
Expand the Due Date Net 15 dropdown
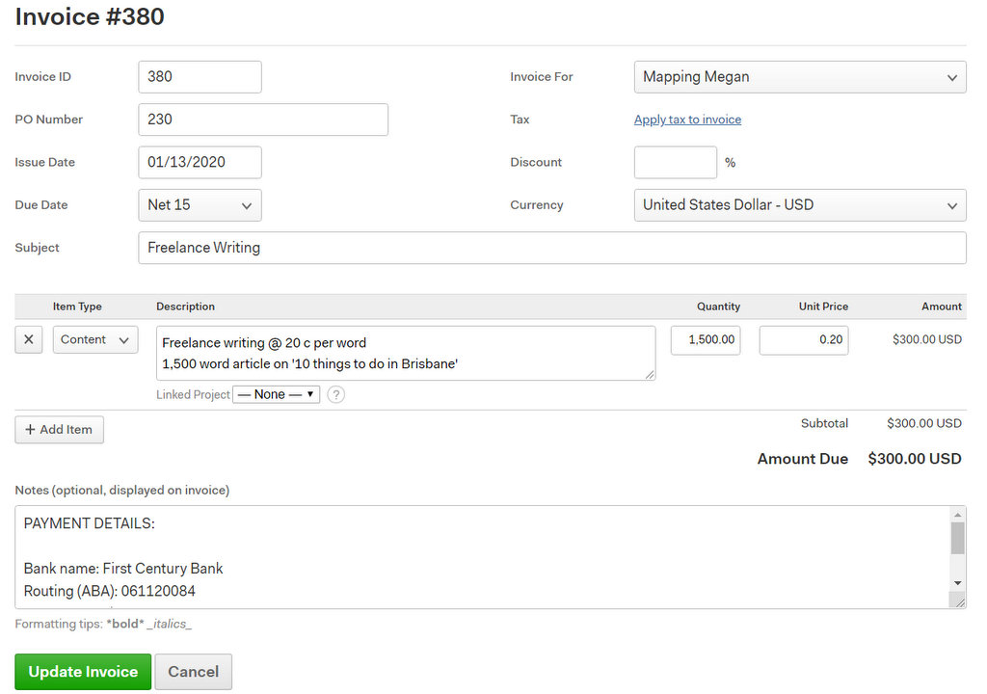point(200,205)
